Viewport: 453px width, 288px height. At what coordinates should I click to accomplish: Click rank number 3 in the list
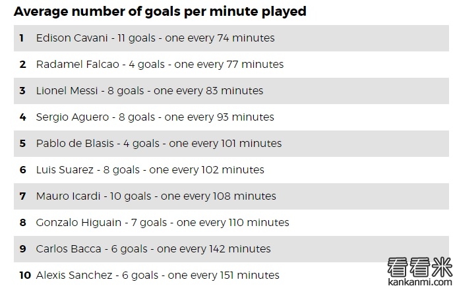22,91
